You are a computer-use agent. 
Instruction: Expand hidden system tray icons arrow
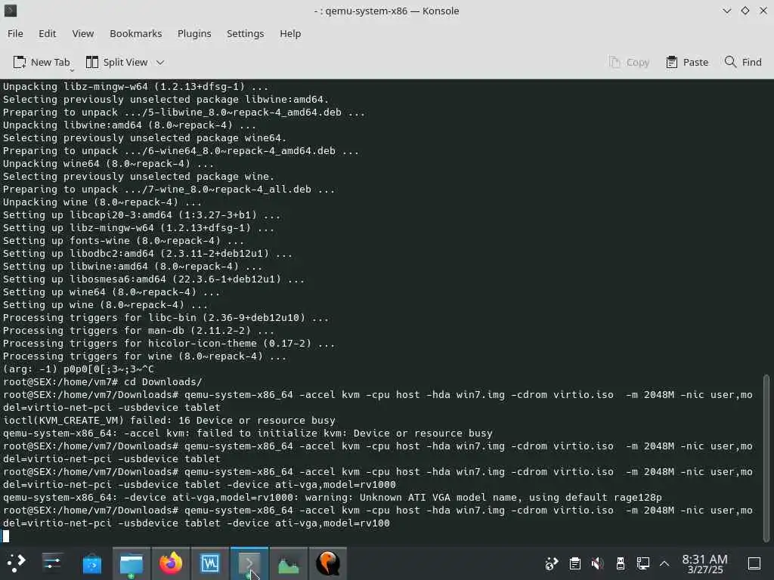click(x=664, y=563)
